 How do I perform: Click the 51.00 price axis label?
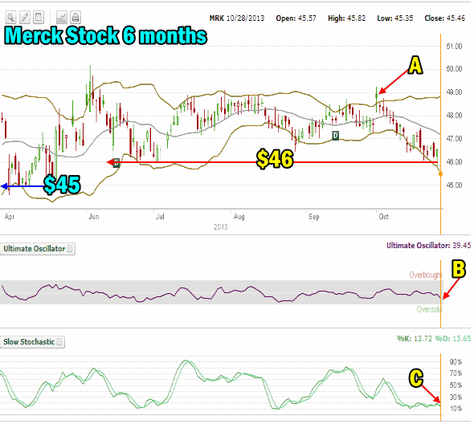pos(455,47)
